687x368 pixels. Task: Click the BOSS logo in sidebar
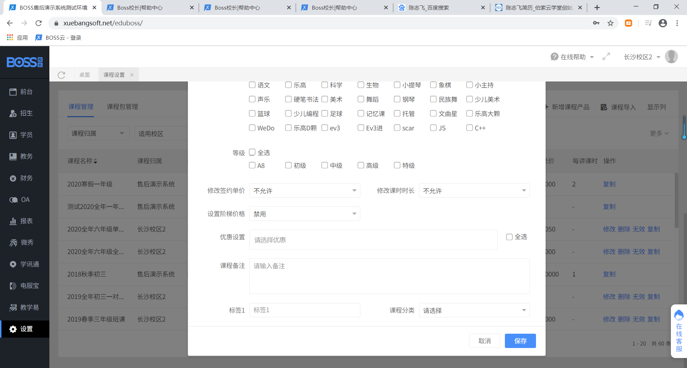(x=25, y=62)
